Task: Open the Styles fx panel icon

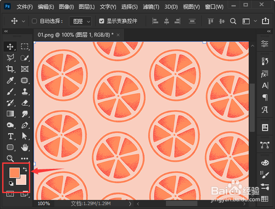Action: point(265,75)
